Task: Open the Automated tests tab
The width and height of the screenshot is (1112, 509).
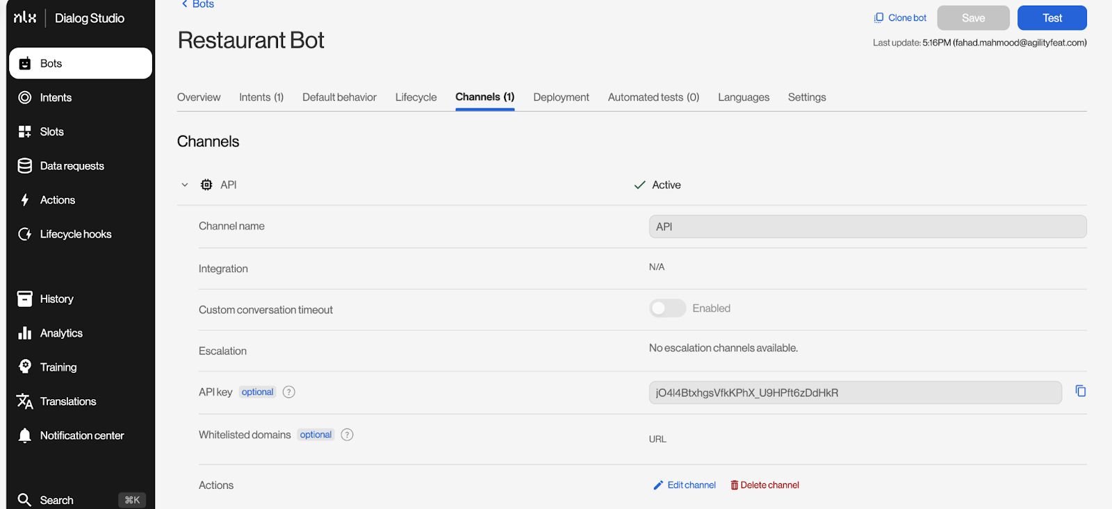Action: coord(653,97)
